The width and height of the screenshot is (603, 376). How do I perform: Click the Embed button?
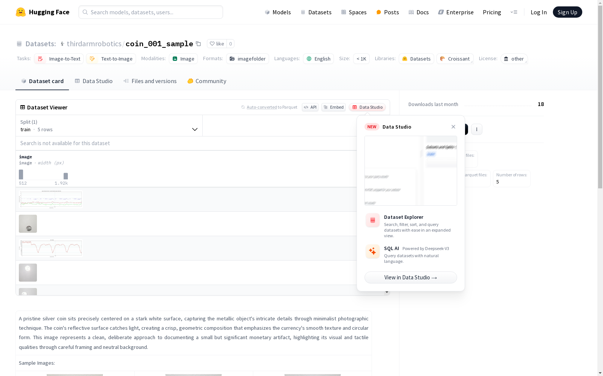[x=334, y=107]
